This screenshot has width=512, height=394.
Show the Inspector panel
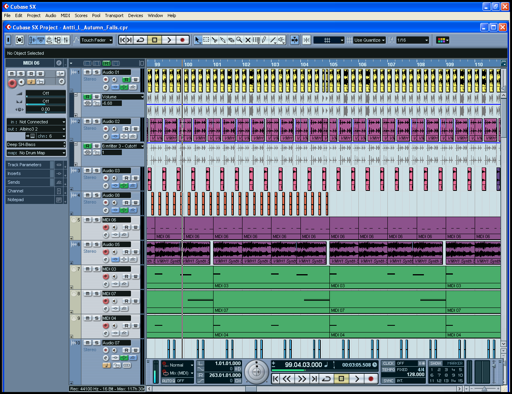(33, 40)
